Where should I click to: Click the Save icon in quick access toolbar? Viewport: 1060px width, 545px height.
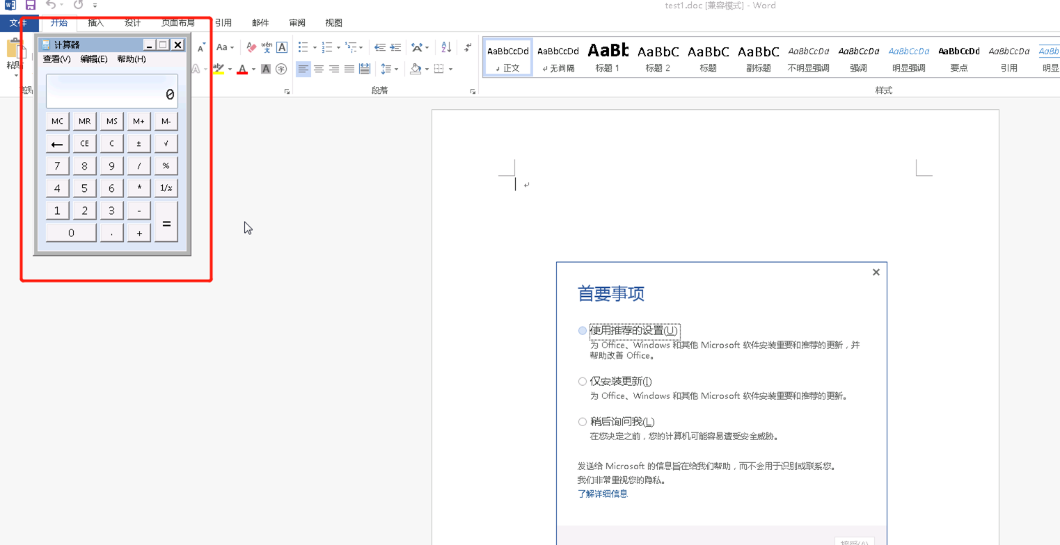coord(30,6)
